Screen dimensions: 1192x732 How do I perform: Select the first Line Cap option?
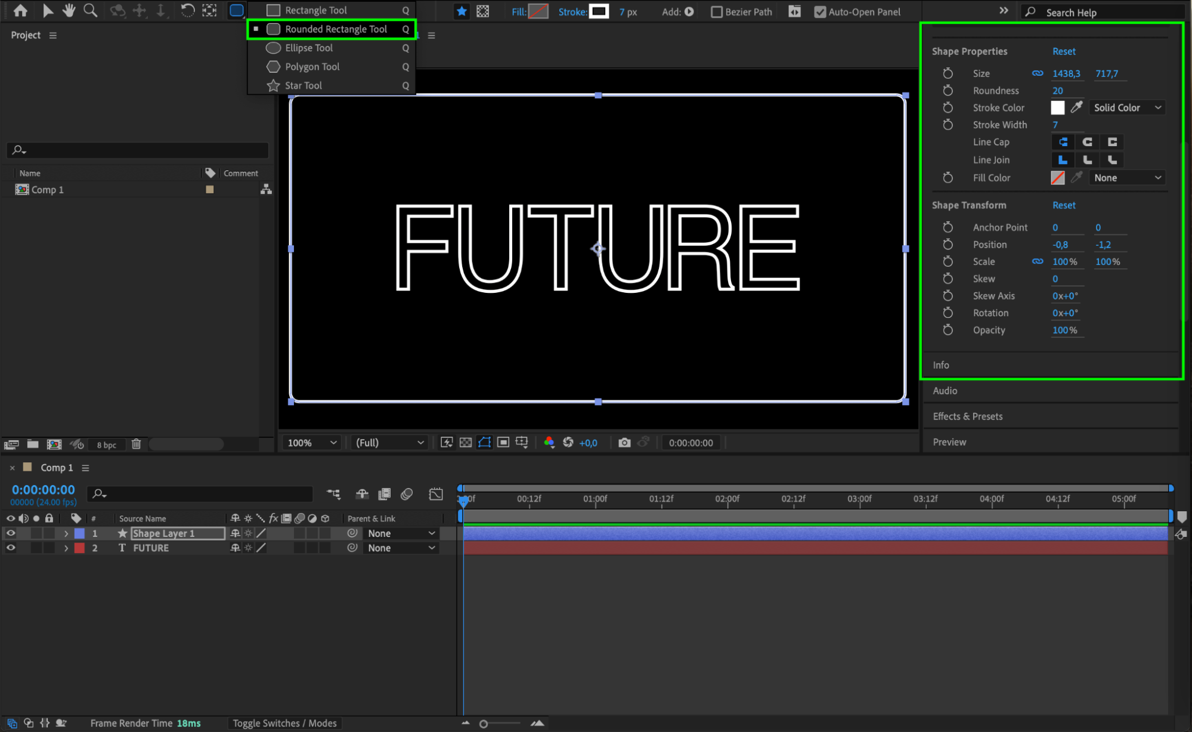[x=1063, y=142]
